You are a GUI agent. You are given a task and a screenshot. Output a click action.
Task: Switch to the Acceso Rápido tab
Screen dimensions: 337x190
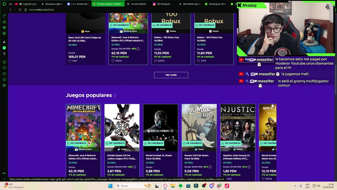coord(137,4)
